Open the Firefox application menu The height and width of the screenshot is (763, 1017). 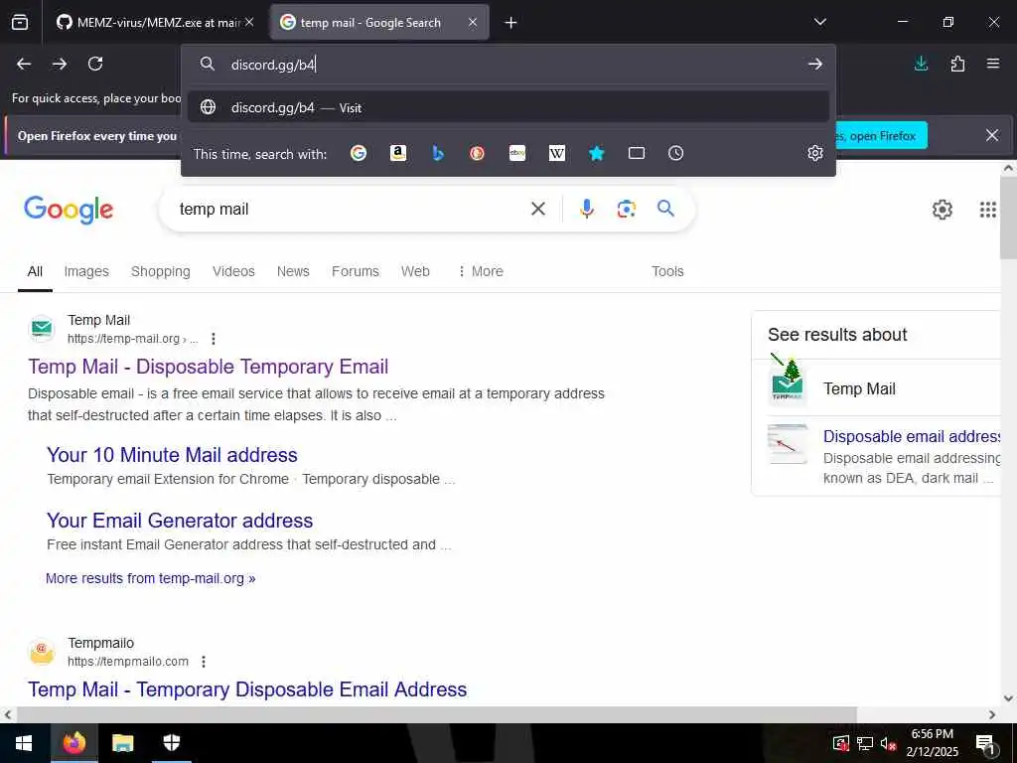993,64
